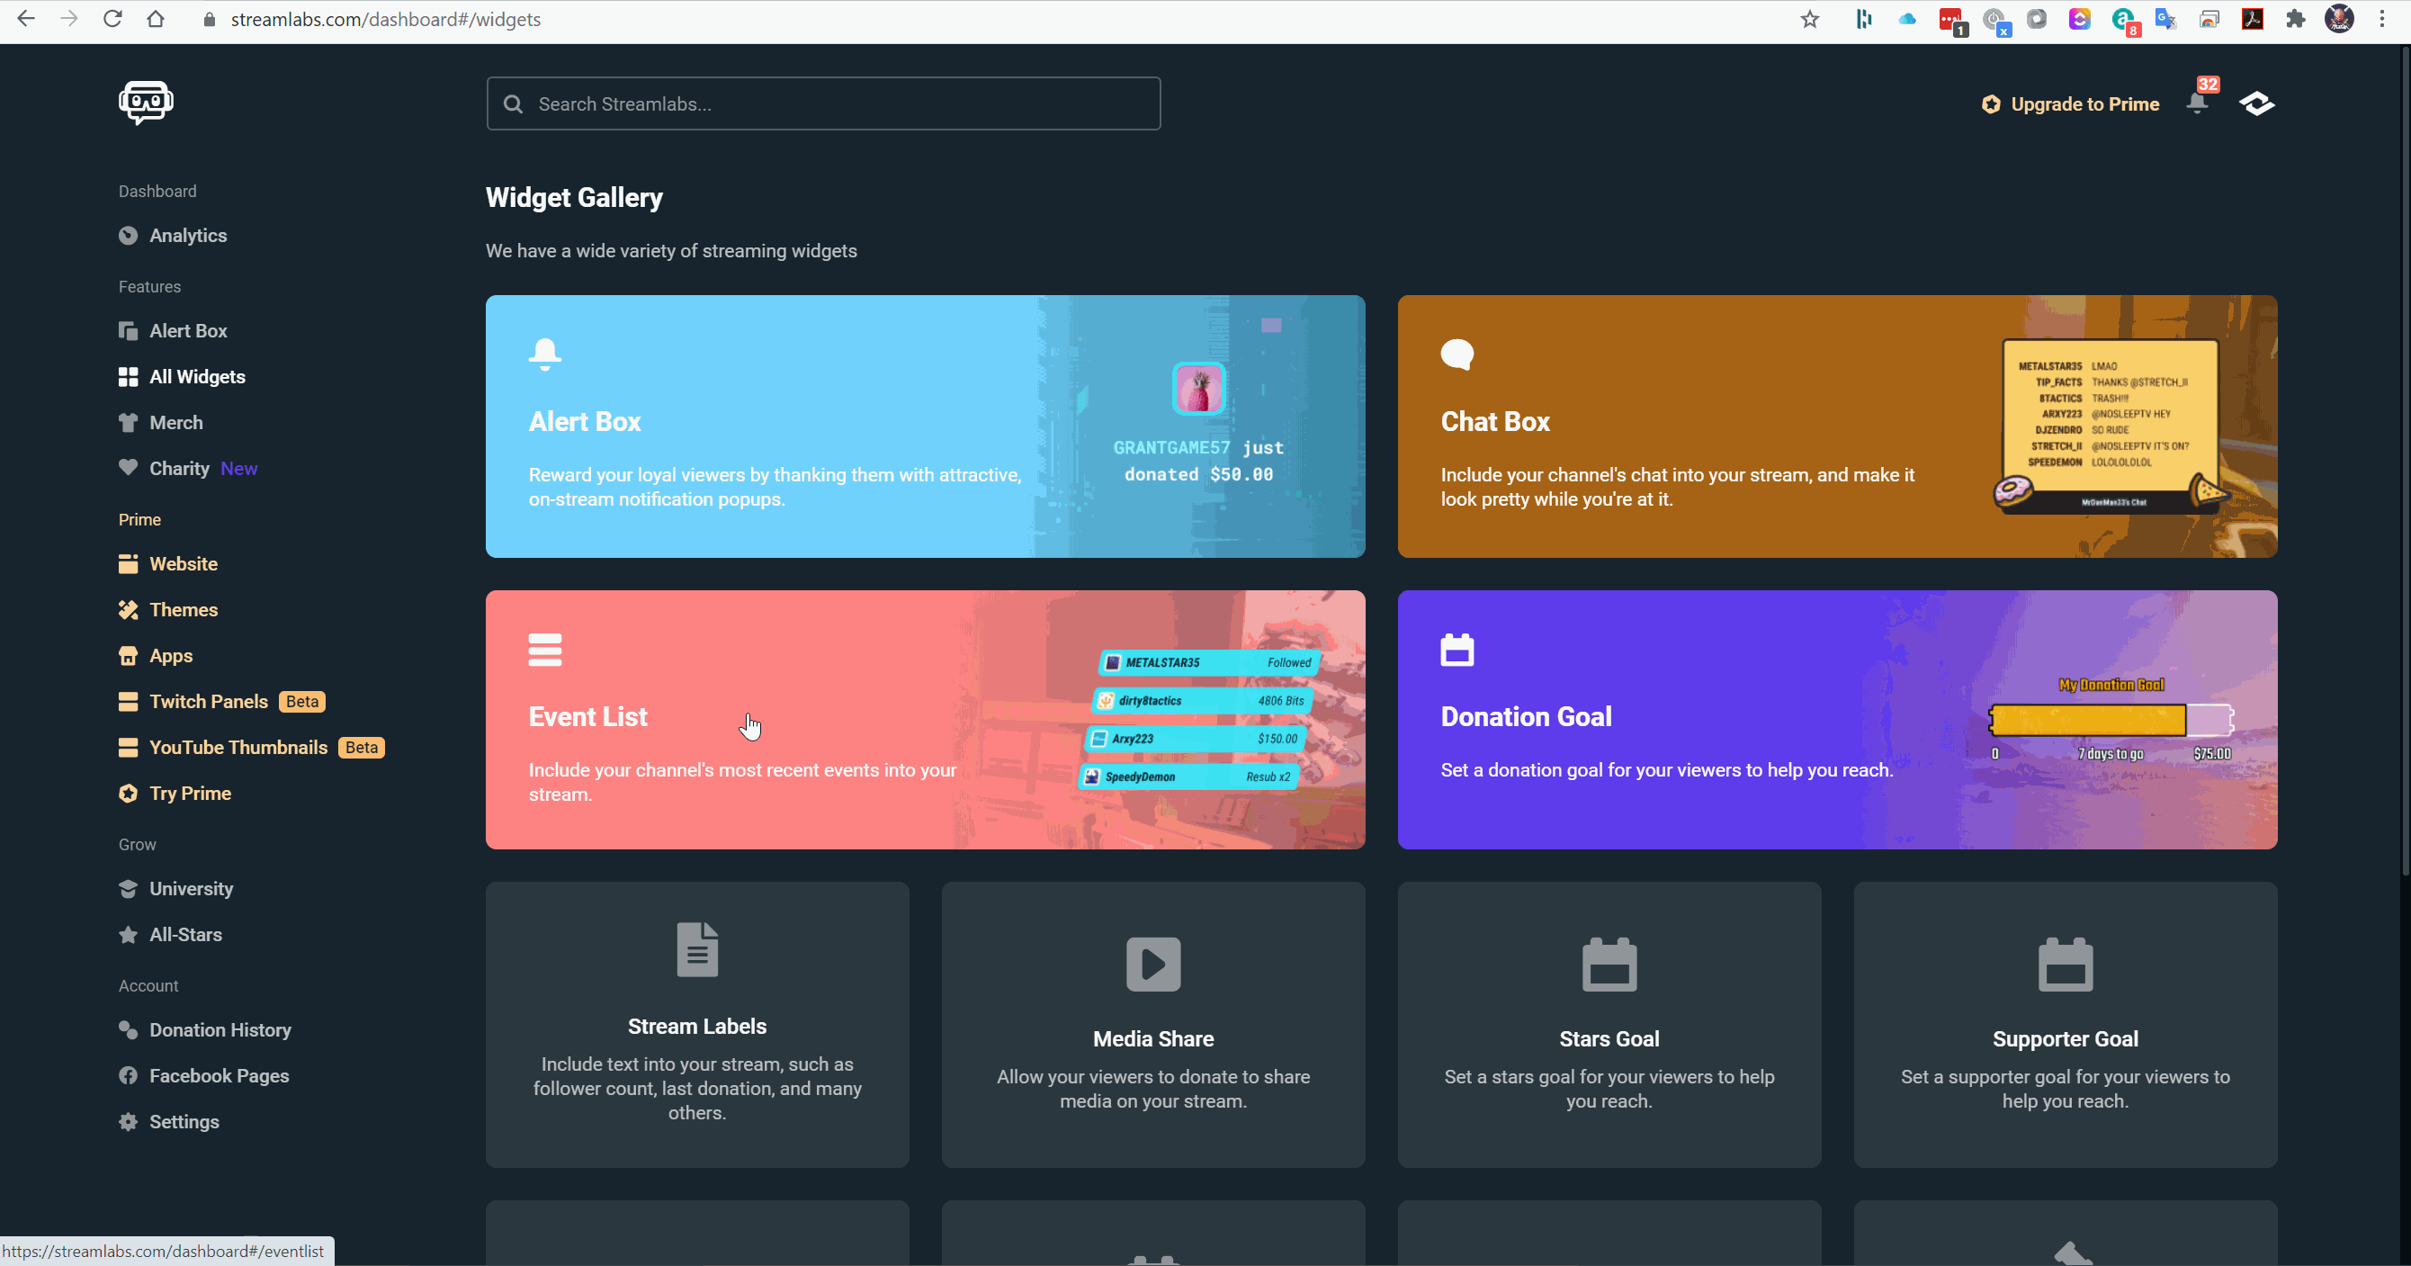Click the Twitch Panels label in the sidebar
Image resolution: width=2411 pixels, height=1266 pixels.
209,701
